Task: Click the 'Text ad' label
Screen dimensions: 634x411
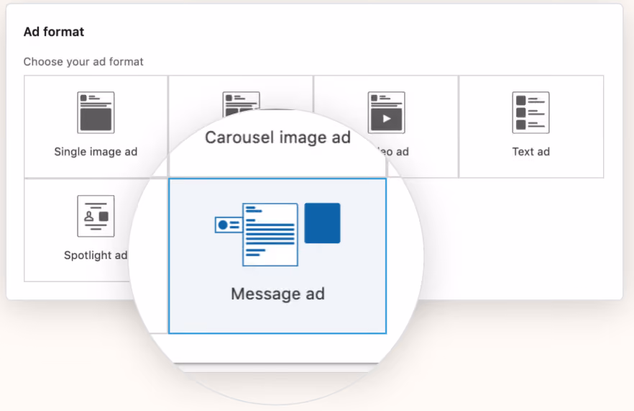Action: click(531, 152)
